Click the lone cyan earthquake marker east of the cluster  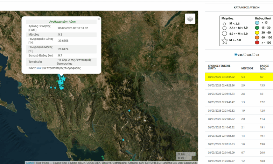pyautogui.click(x=129, y=111)
